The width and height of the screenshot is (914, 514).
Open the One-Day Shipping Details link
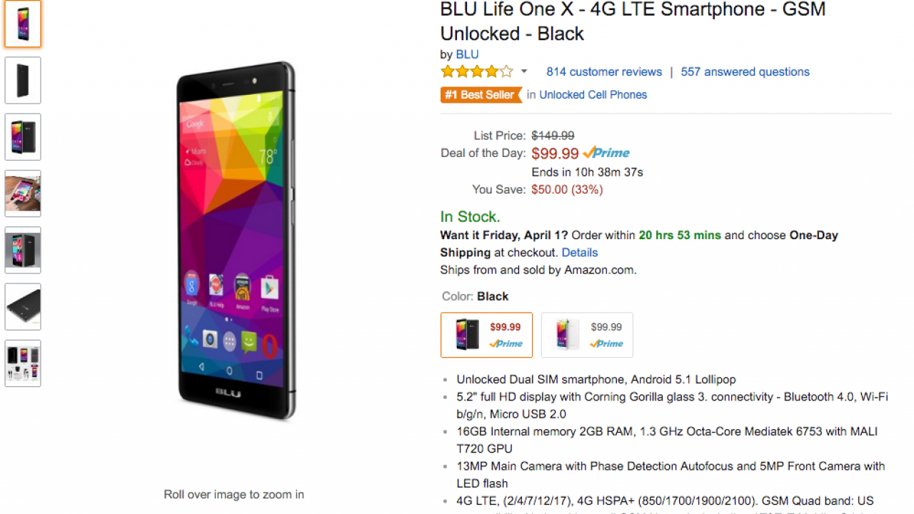pyautogui.click(x=580, y=253)
